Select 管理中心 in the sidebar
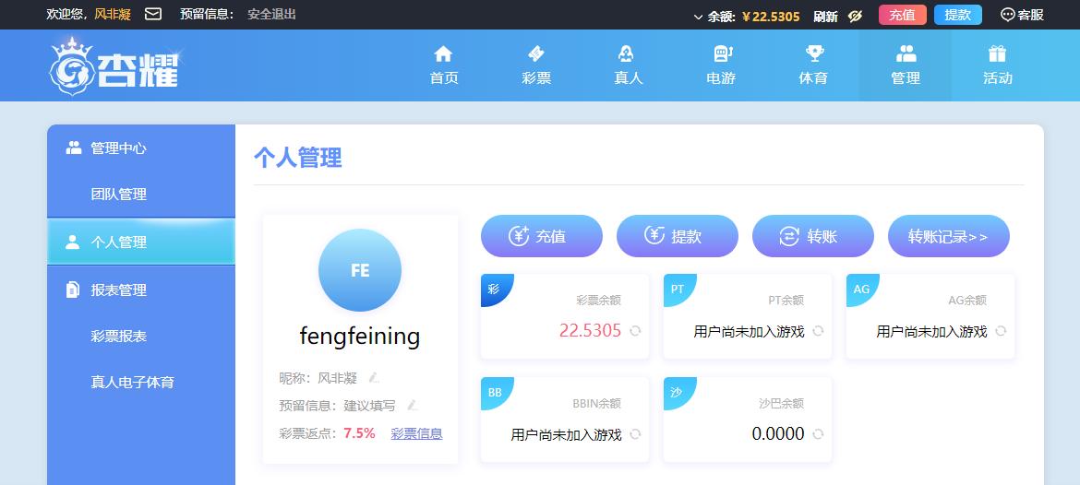This screenshot has width=1080, height=485. [x=141, y=148]
